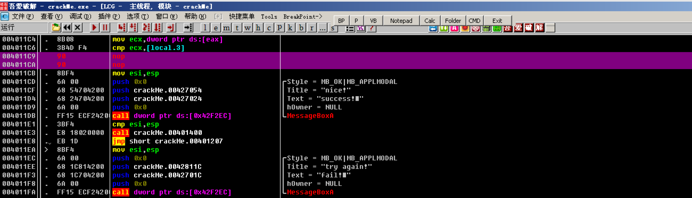The height and width of the screenshot is (198, 692).
Task: Open References window with 'r' button
Action: [312, 27]
